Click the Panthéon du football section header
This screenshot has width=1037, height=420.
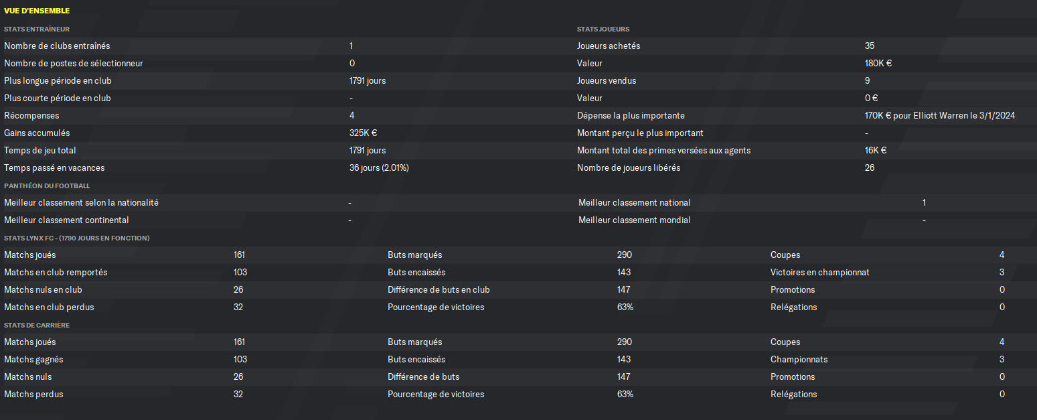tap(47, 186)
